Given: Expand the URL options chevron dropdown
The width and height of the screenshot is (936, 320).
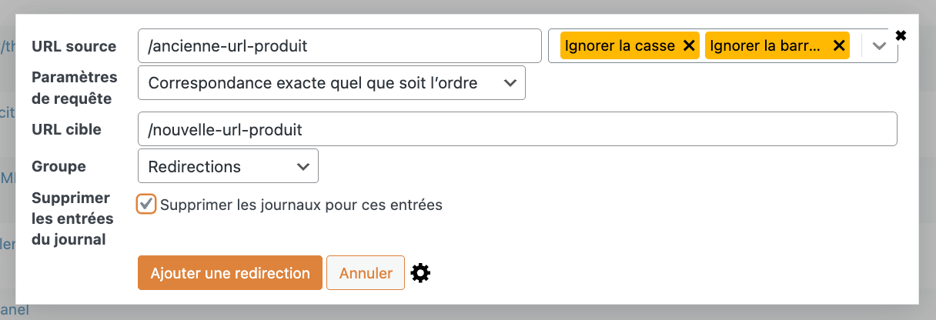Looking at the screenshot, I should click(880, 46).
